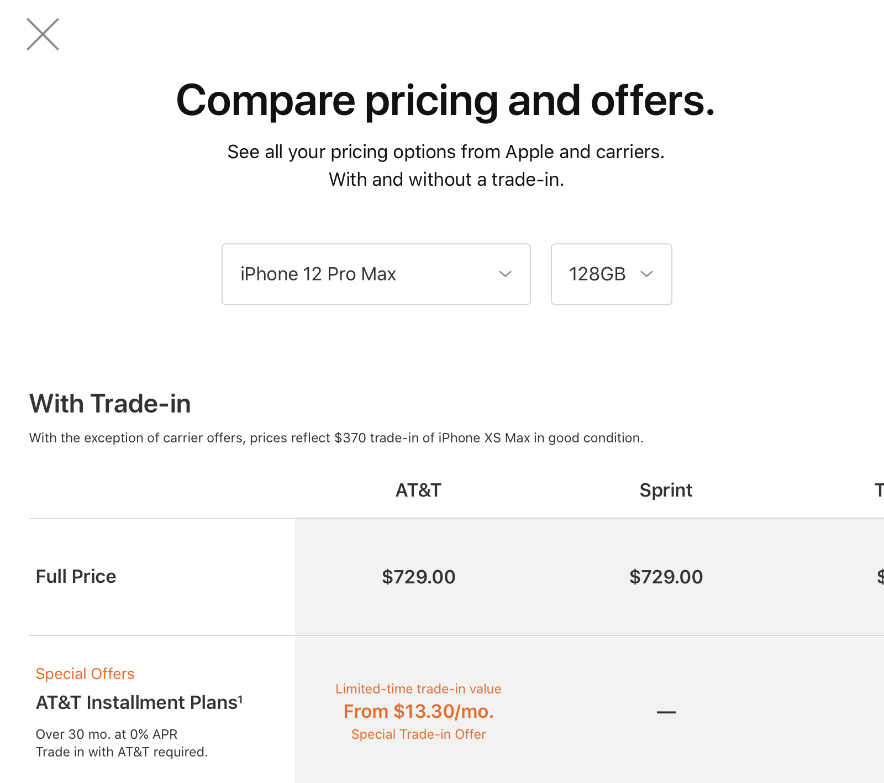Image resolution: width=884 pixels, height=783 pixels.
Task: Click the Limited-time trade-in value text
Action: (418, 689)
